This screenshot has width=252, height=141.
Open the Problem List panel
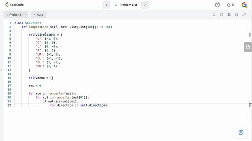[126, 5]
